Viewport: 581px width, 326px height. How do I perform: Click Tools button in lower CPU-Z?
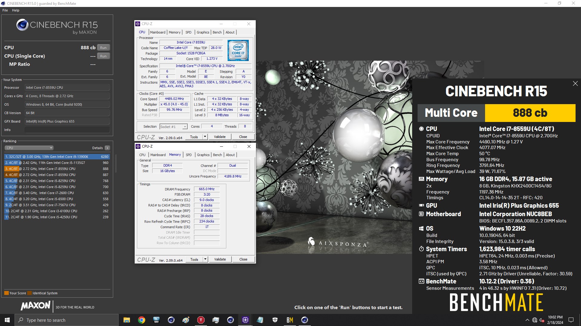point(194,260)
